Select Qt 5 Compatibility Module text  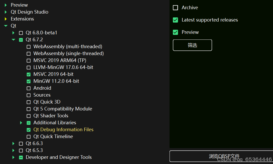(63, 109)
